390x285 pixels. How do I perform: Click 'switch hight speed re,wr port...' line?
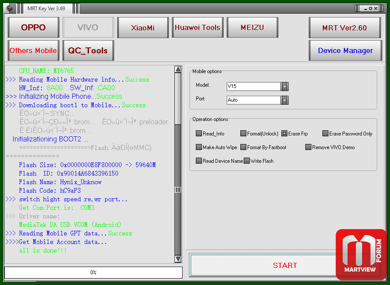click(66, 199)
